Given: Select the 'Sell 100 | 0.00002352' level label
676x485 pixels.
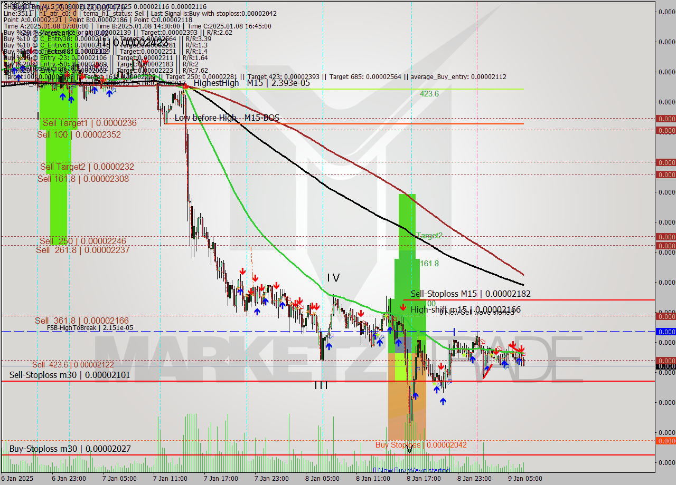Looking at the screenshot, I should click(x=79, y=134).
